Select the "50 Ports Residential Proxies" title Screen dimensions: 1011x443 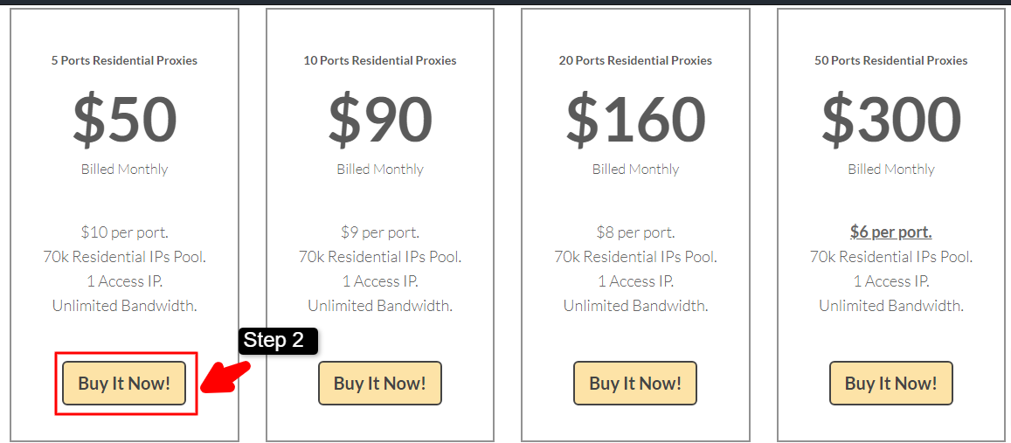point(890,61)
